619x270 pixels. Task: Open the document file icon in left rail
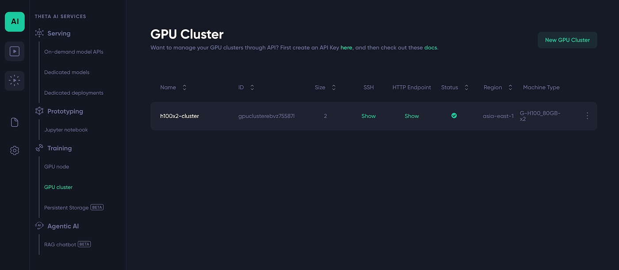15,122
